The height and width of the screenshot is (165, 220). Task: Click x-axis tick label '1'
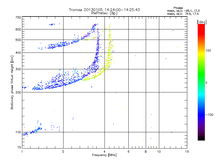(x=22, y=152)
